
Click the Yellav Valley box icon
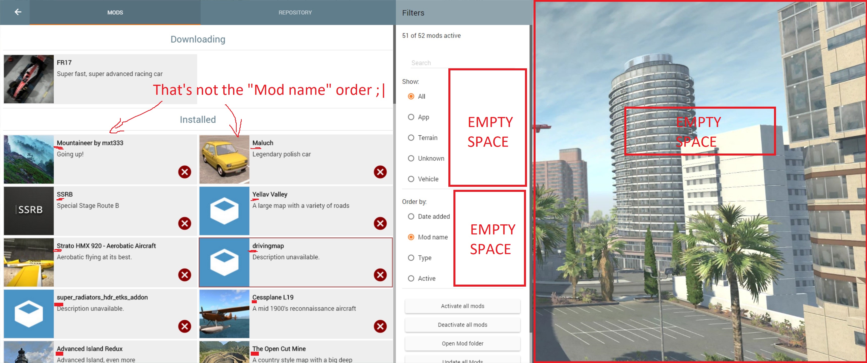click(x=224, y=211)
